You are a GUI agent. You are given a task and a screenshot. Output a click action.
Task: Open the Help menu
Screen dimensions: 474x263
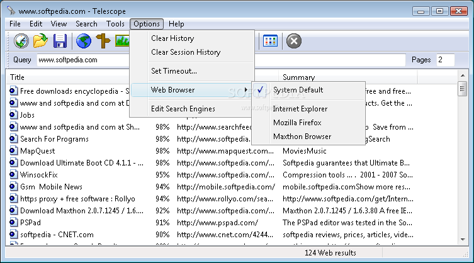click(176, 23)
